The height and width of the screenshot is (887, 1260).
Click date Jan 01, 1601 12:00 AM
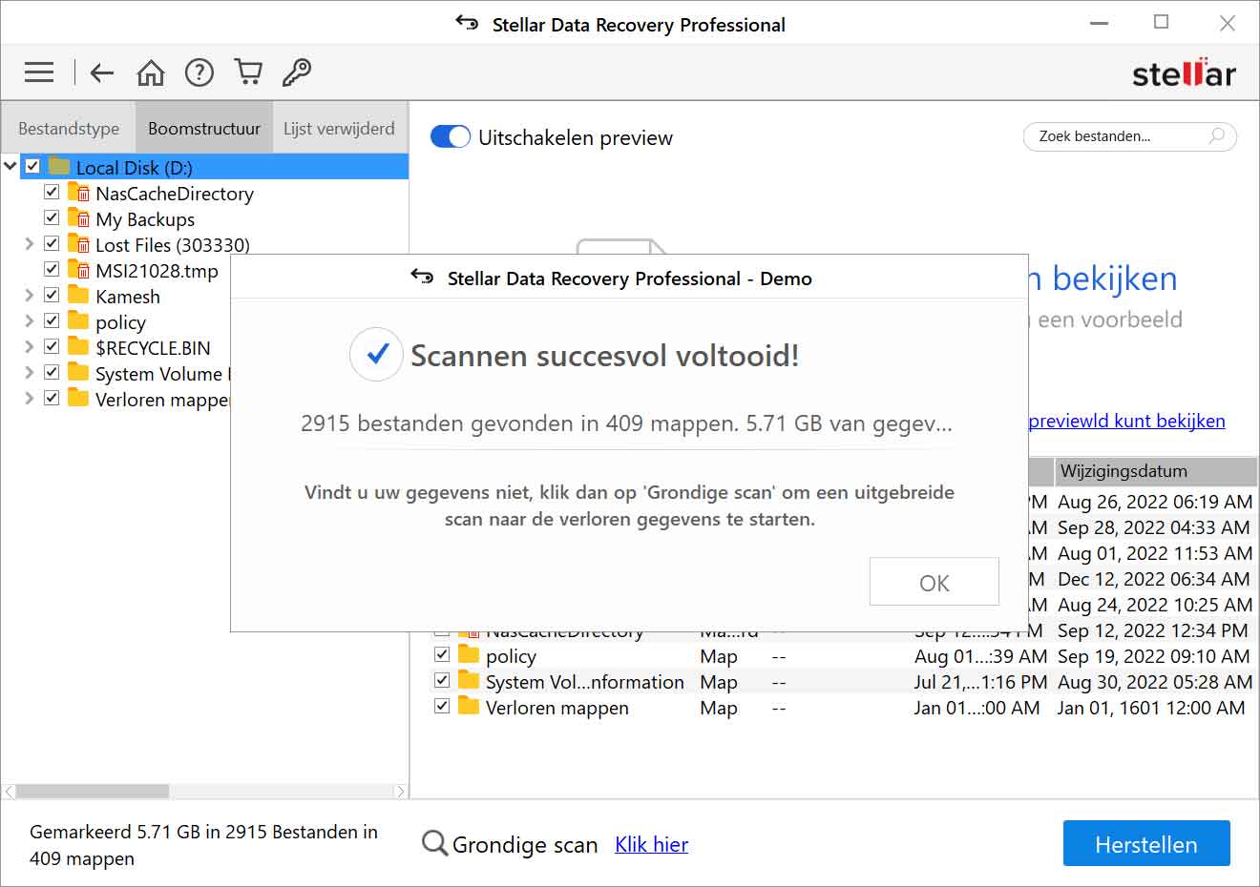pos(1151,708)
